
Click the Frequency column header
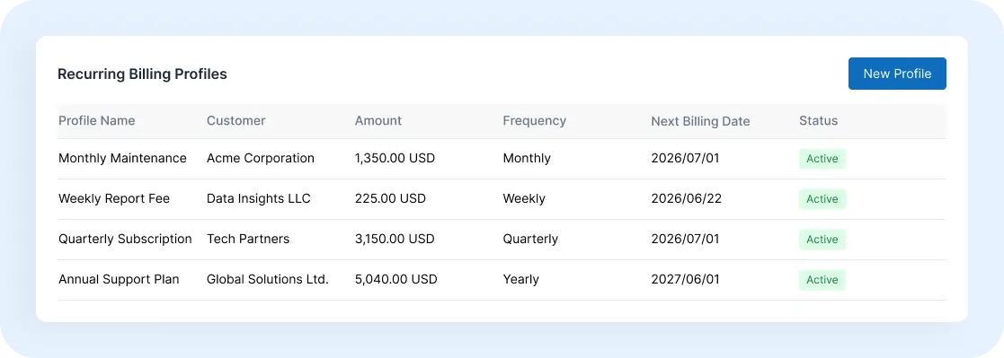click(534, 121)
